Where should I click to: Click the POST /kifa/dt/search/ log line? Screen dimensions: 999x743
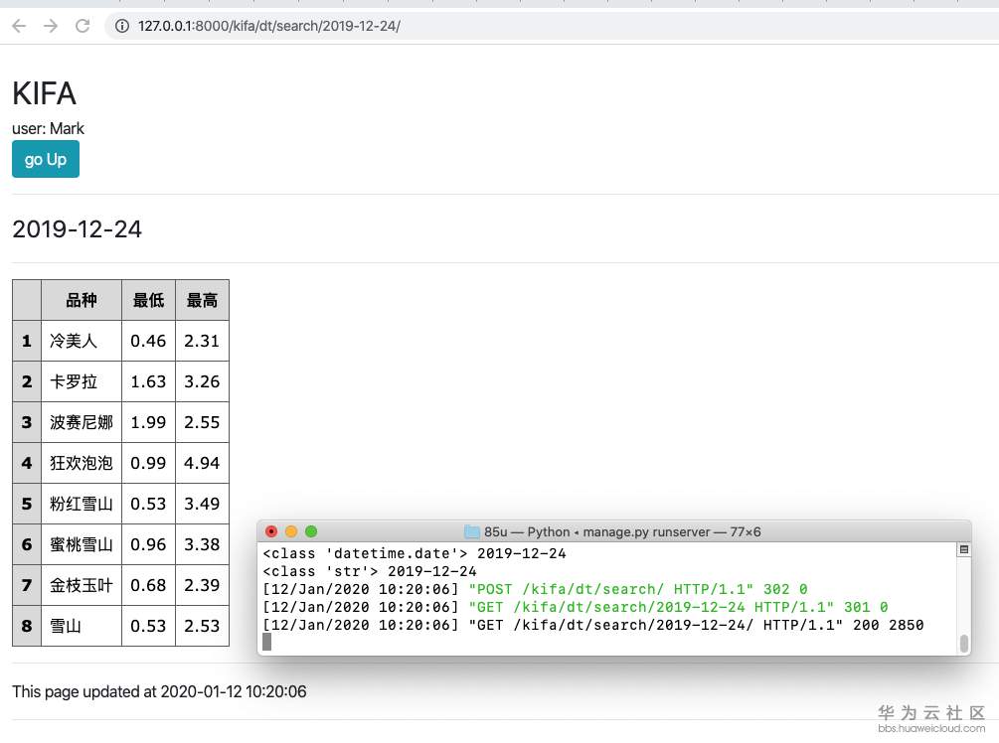(x=535, y=589)
